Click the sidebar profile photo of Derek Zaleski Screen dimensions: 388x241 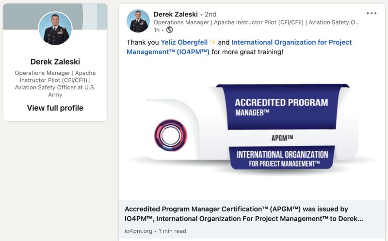click(55, 28)
